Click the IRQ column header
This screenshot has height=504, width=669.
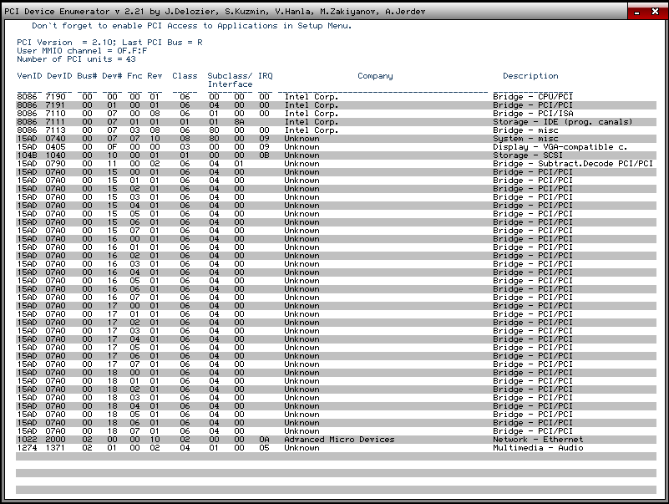click(x=265, y=76)
